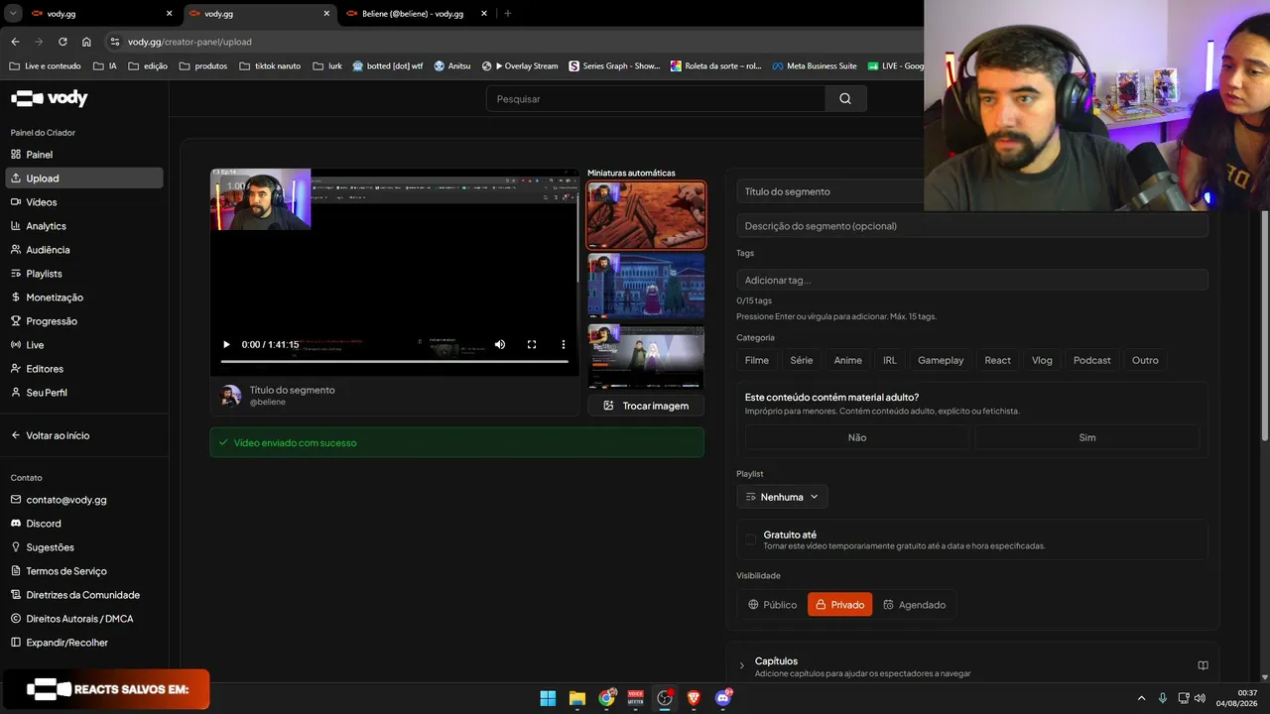Choose the Gameplay category
Viewport: 1270px width, 714px height.
pyautogui.click(x=941, y=360)
